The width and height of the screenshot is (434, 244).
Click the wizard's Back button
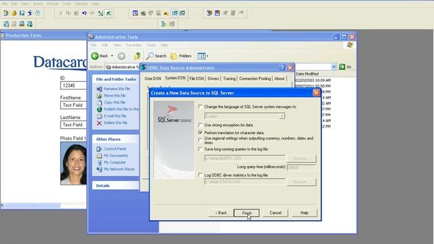pyautogui.click(x=221, y=213)
